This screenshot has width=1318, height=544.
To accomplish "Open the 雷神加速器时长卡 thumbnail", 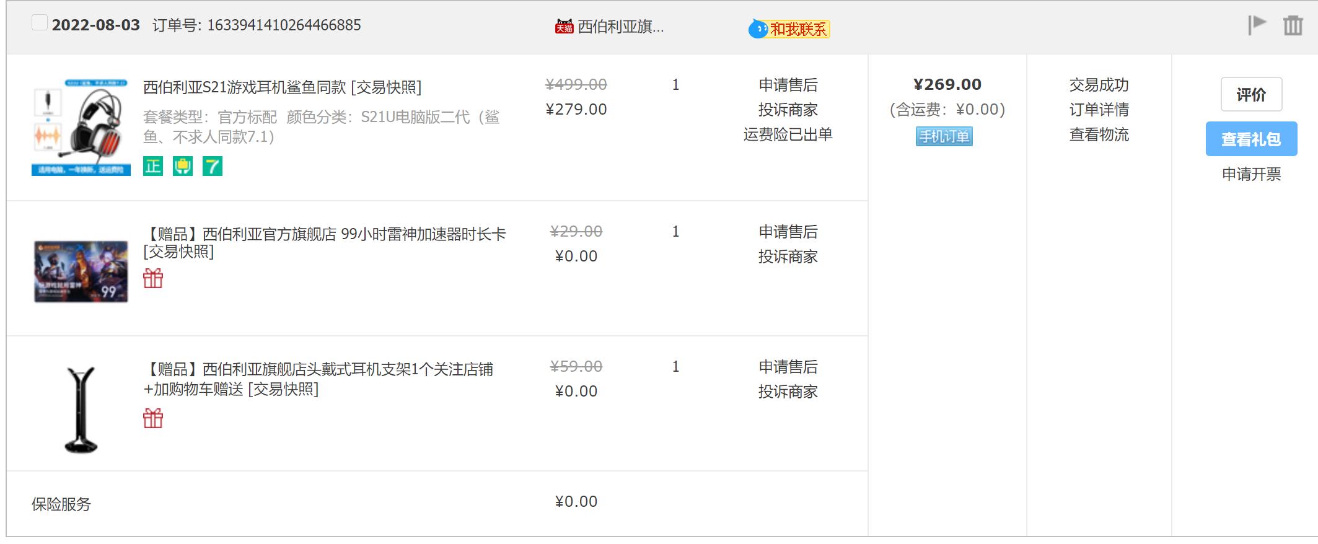I will point(81,272).
